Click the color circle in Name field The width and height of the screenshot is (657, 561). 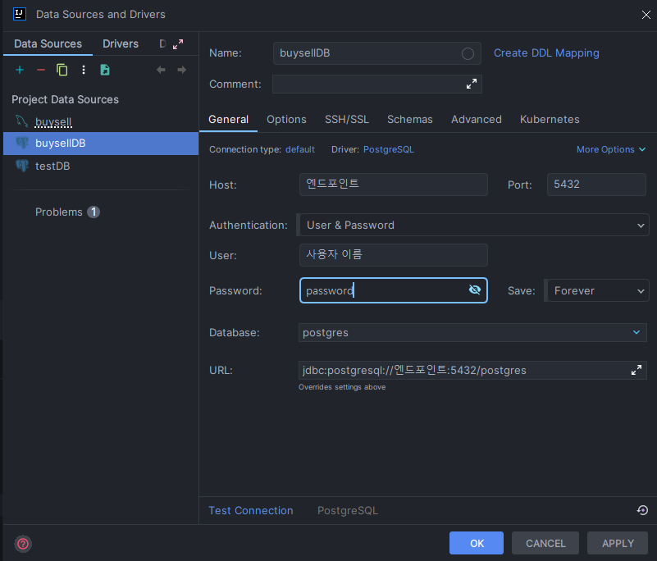coord(468,53)
